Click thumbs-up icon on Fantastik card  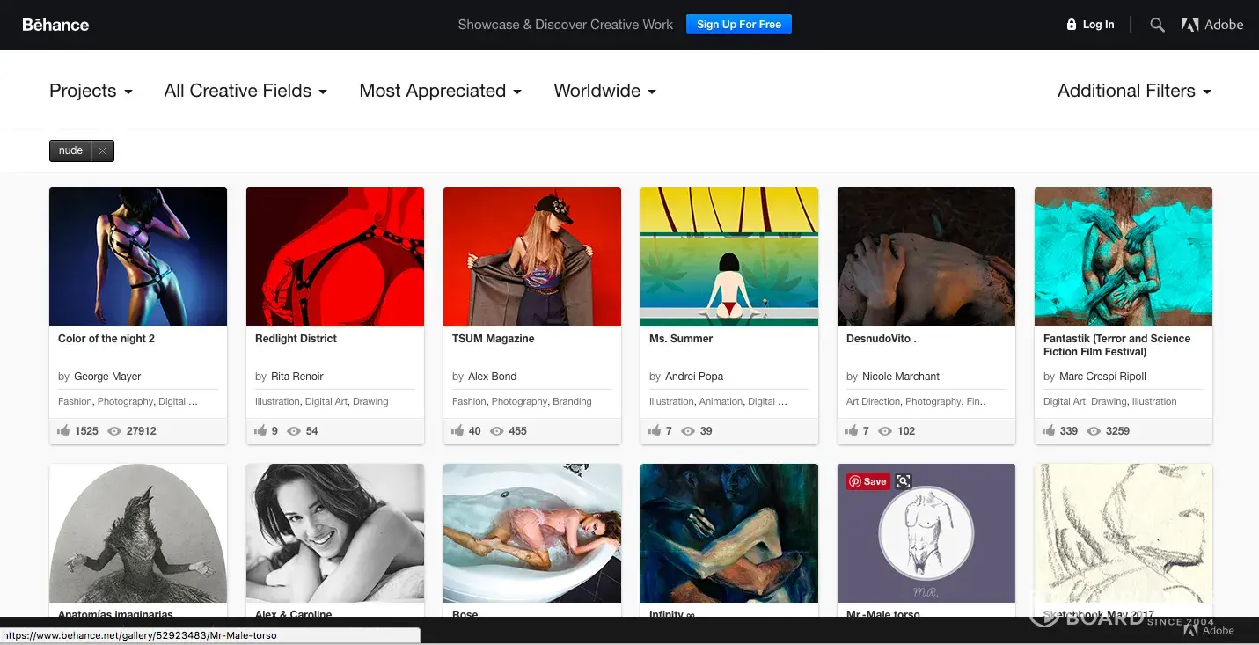[1049, 431]
